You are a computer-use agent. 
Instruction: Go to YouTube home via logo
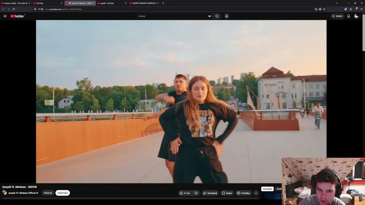pyautogui.click(x=18, y=16)
